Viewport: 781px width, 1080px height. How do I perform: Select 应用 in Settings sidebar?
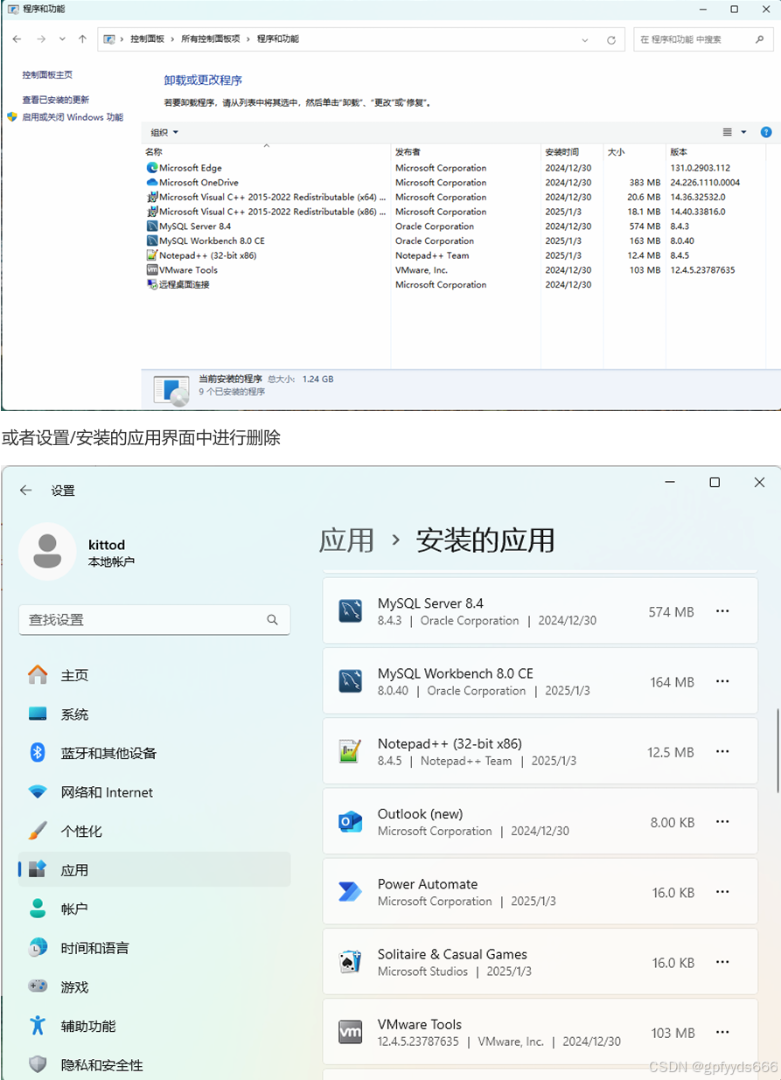[x=155, y=870]
